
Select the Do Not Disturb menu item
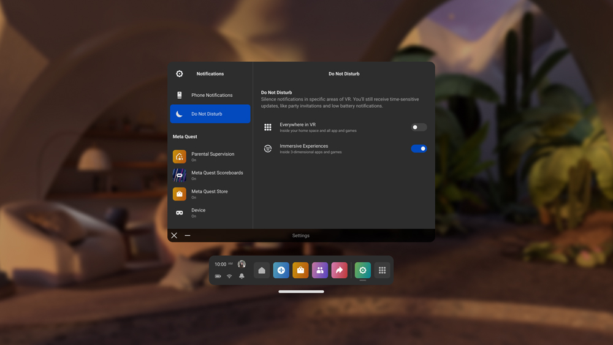[x=210, y=114]
